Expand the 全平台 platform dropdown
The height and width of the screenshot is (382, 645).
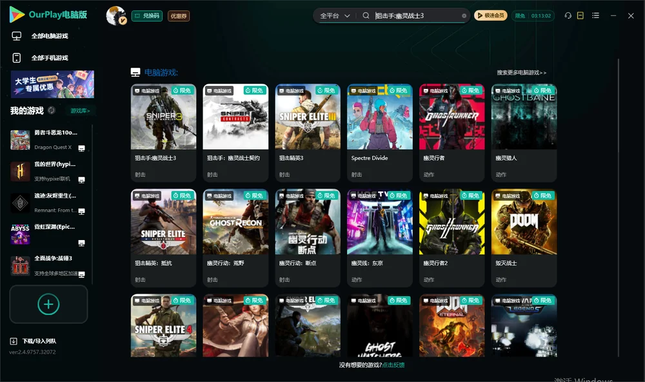[335, 15]
